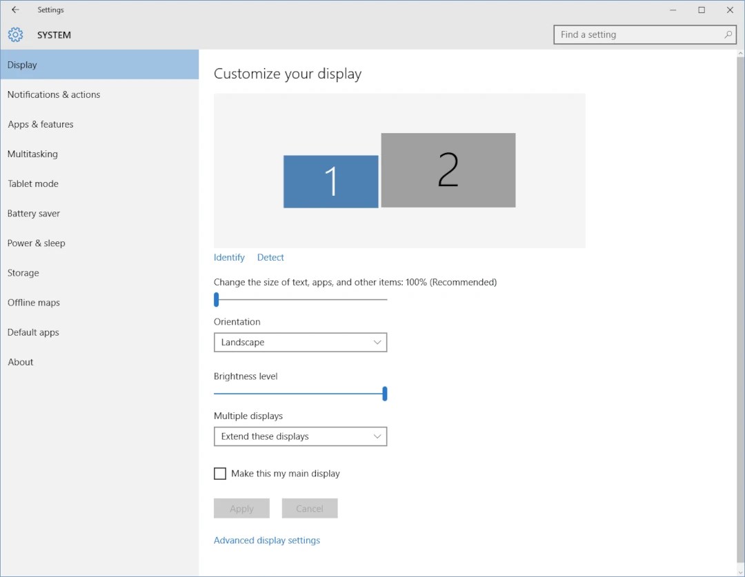Open the SYSTEM settings gear icon
The image size is (745, 577).
point(15,34)
